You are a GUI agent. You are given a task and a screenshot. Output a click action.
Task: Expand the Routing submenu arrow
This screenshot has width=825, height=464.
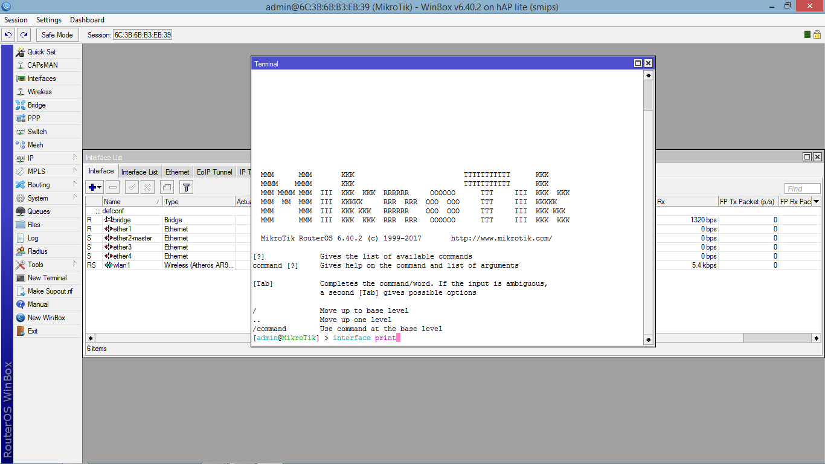[x=75, y=185]
